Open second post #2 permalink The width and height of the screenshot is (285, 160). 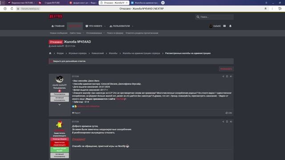(x=231, y=122)
